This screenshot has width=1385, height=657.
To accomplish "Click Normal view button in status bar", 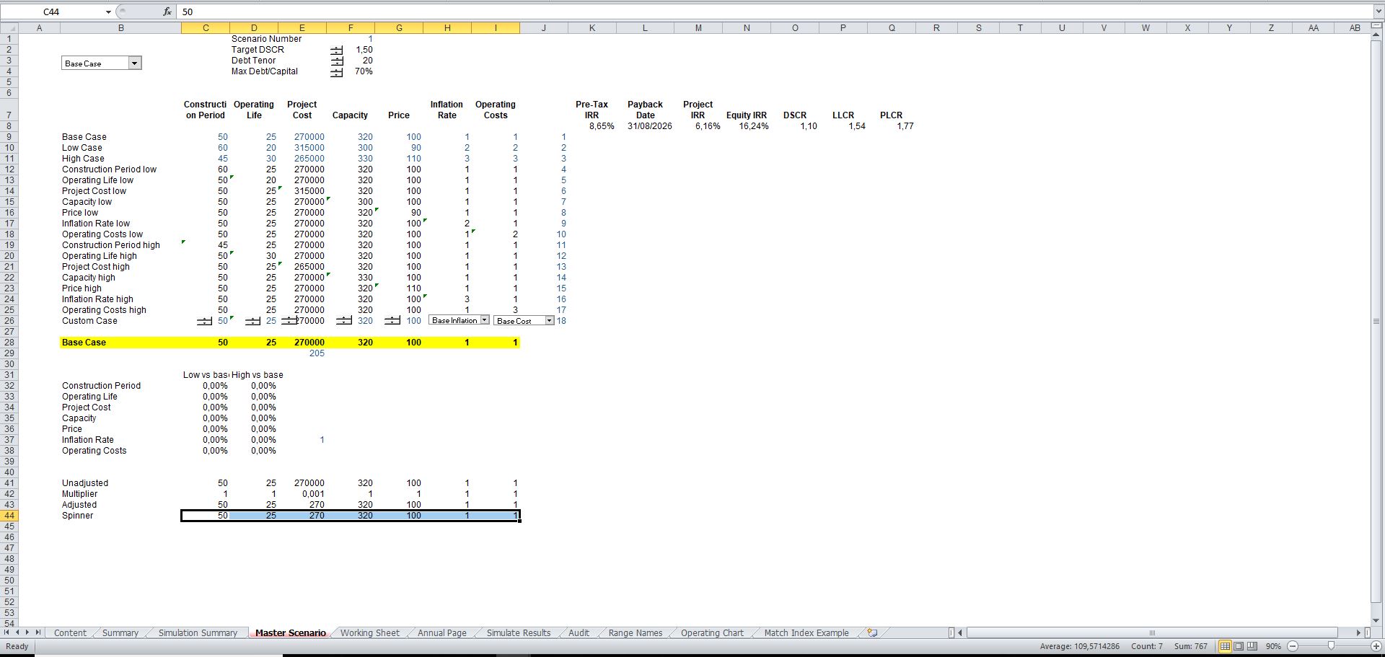I will tap(1225, 646).
